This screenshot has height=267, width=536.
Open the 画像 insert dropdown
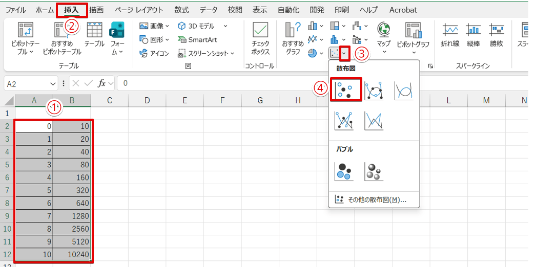point(154,26)
